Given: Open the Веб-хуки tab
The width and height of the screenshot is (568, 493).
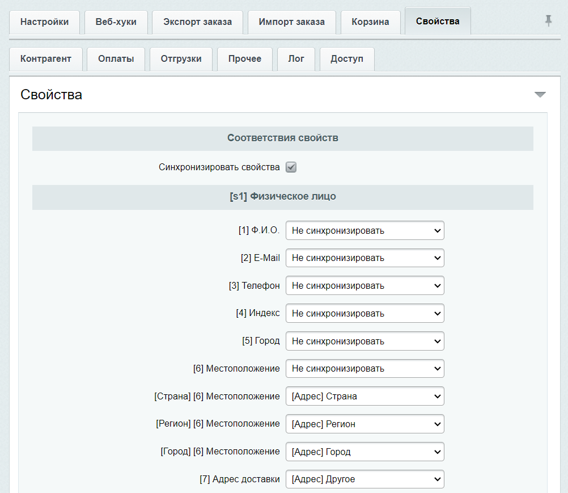Looking at the screenshot, I should point(116,22).
